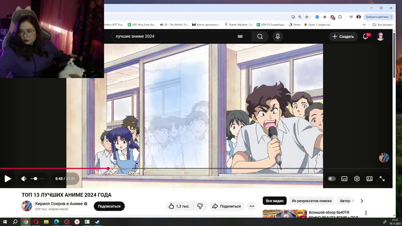Open File Explorer from the taskbar
This screenshot has width=402, height=226.
click(46, 222)
